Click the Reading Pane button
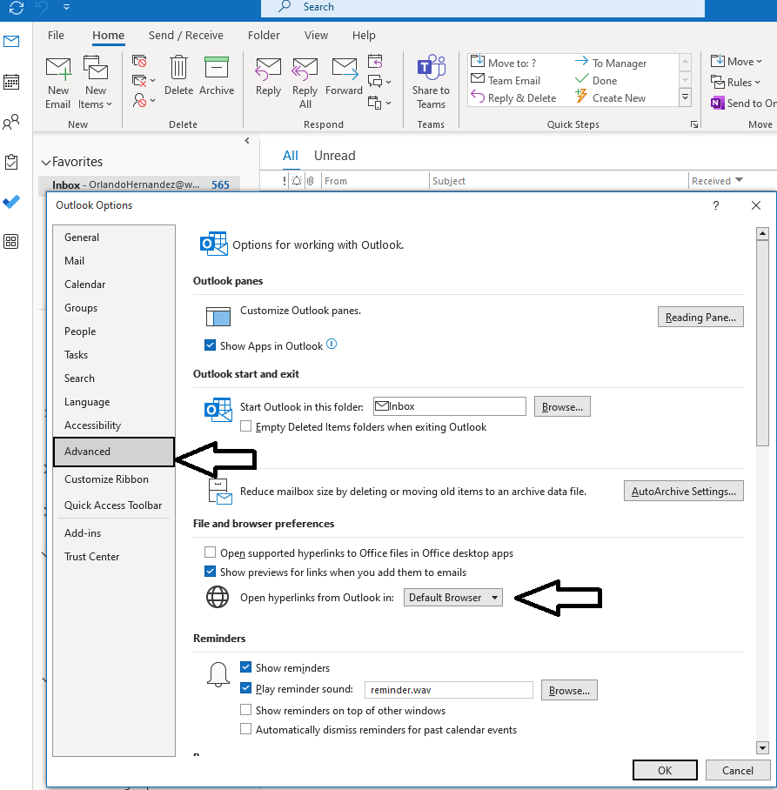The image size is (777, 790). click(x=700, y=317)
